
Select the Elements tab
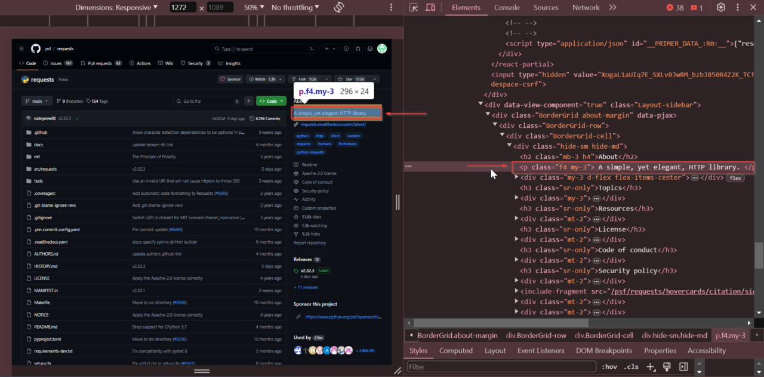(x=466, y=8)
